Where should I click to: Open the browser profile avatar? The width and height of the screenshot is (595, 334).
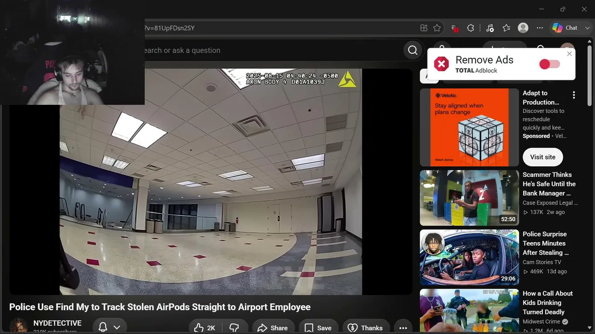(x=523, y=28)
